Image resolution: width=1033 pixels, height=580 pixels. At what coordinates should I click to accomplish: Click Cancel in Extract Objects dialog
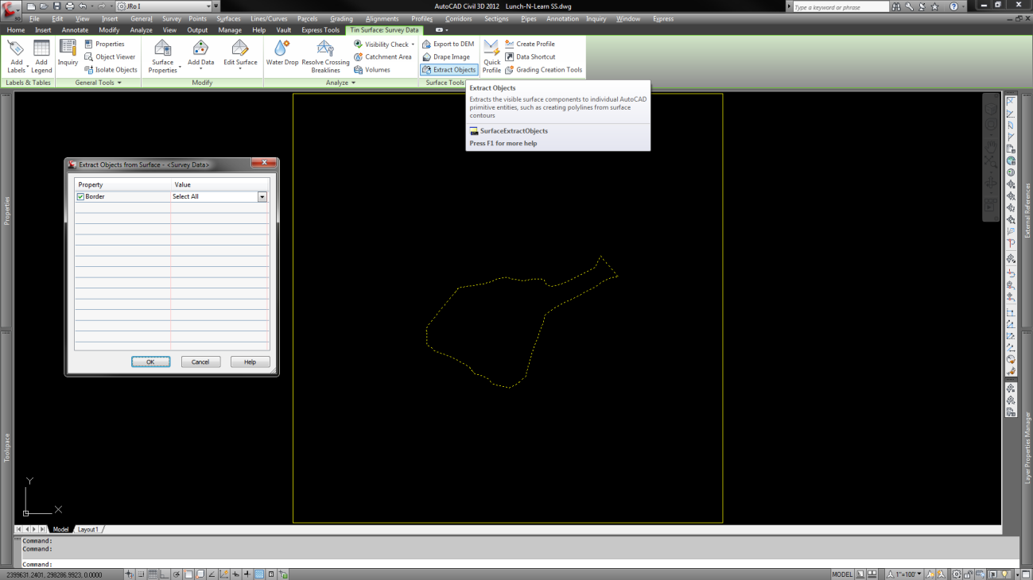click(200, 362)
